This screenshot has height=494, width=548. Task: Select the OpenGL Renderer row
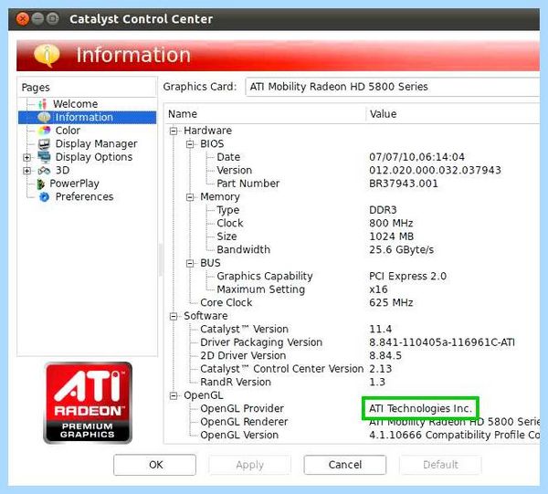pos(352,422)
